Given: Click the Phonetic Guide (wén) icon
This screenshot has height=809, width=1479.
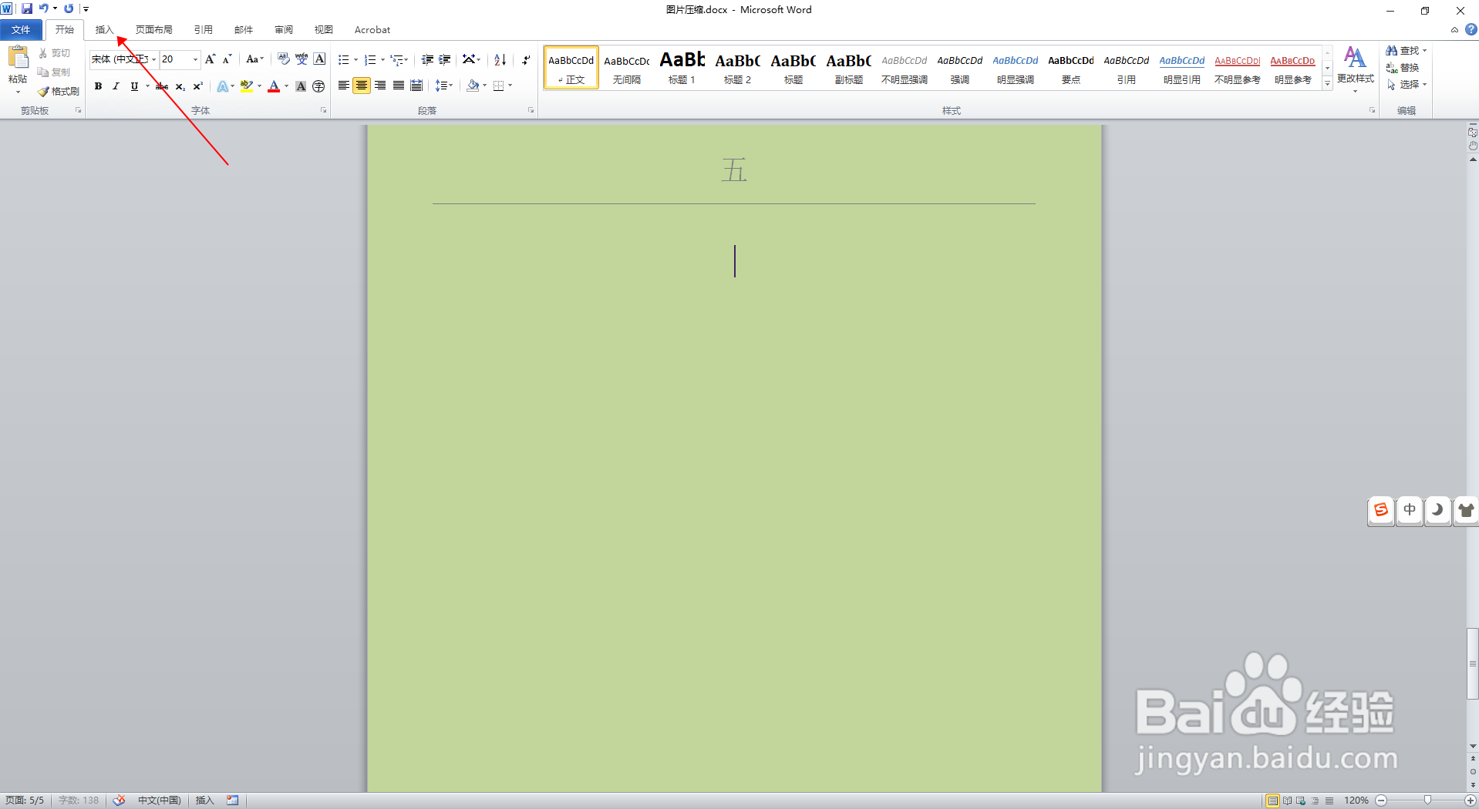Looking at the screenshot, I should [302, 59].
